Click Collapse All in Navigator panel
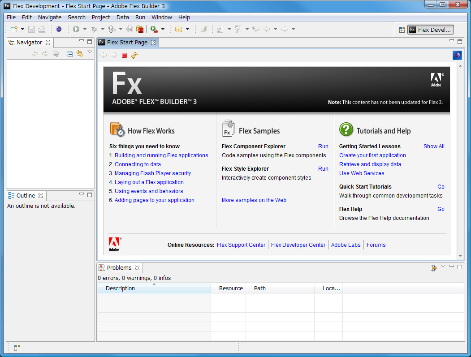Image resolution: width=471 pixels, height=357 pixels. tap(70, 54)
